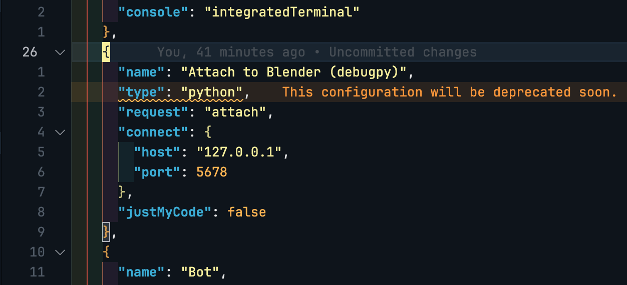Click the "console" key
This screenshot has width=627, height=285.
point(153,12)
